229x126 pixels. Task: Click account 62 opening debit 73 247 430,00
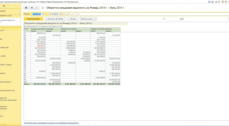point(40,61)
